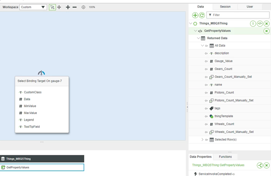The width and height of the screenshot is (271, 176).
Task: Click binding arrow beside Gauge_Value
Action: (x=206, y=61)
